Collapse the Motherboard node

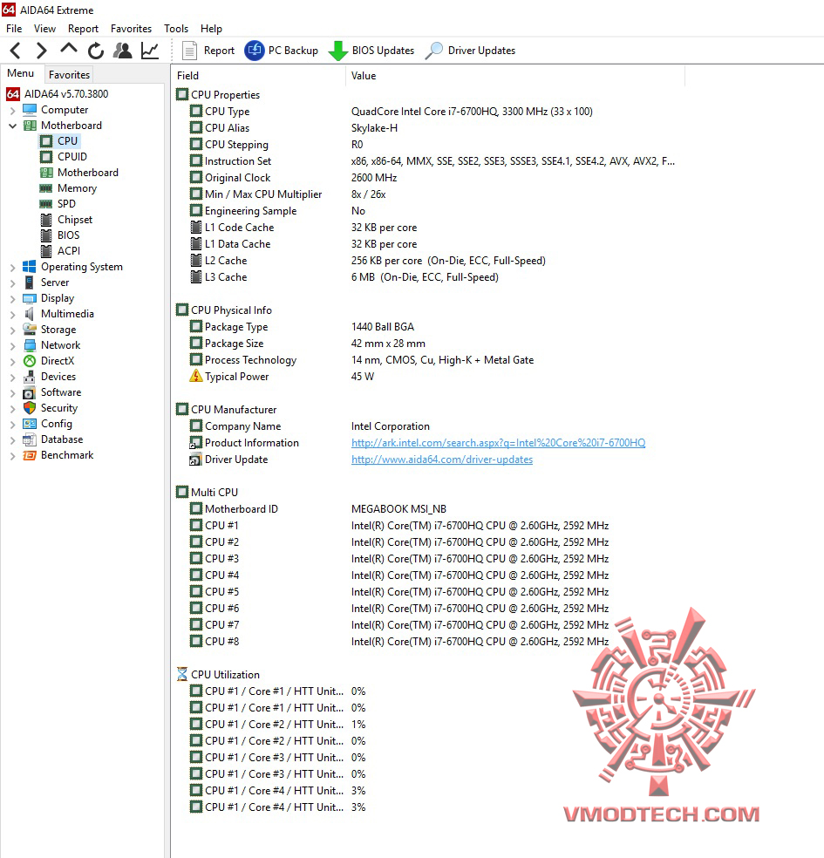pos(12,126)
